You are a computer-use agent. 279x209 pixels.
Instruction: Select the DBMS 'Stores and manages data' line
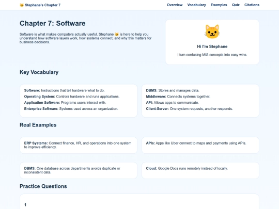click(173, 90)
